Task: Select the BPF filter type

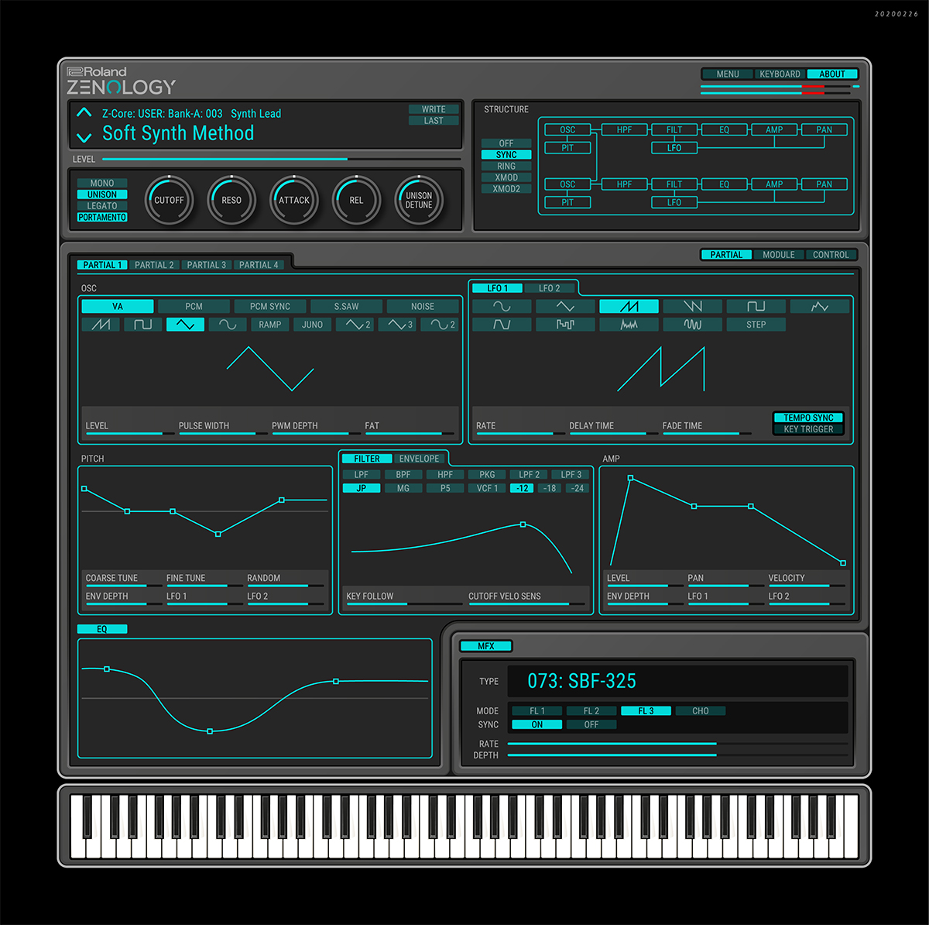Action: [x=403, y=475]
